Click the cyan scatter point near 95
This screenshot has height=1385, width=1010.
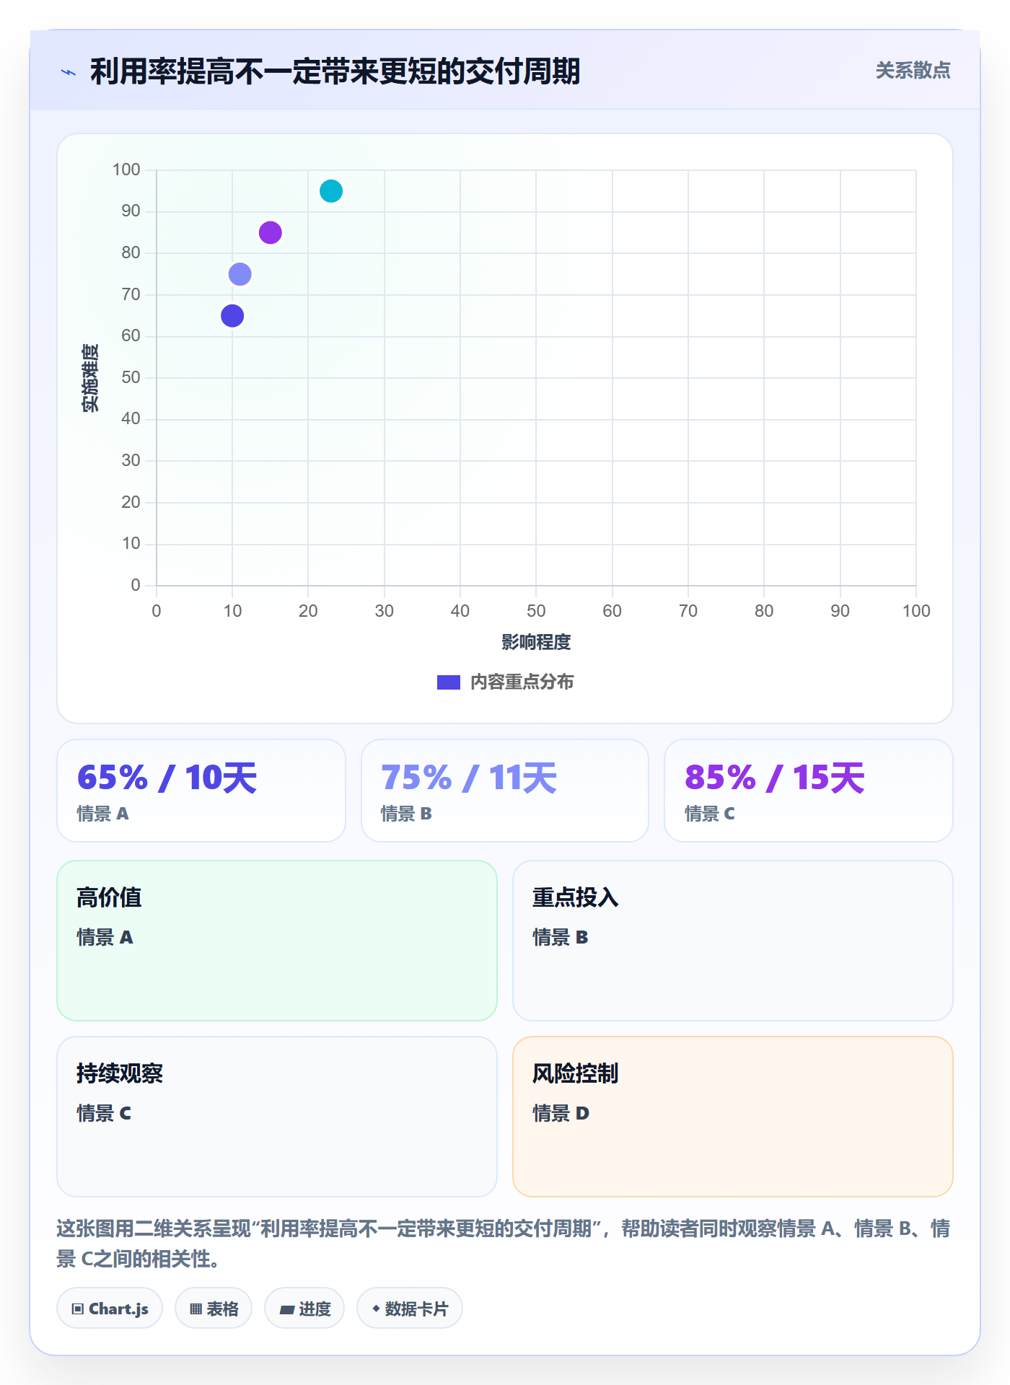(x=331, y=191)
